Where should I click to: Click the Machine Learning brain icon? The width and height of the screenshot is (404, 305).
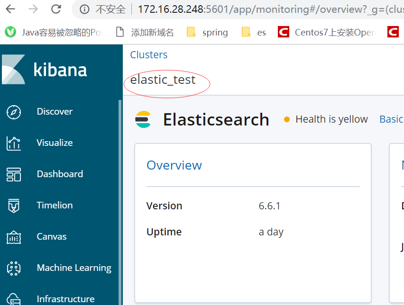point(14,269)
